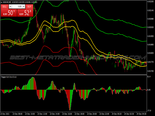Select 23 Dec 16:00 on the time axis
The width and height of the screenshot is (155, 116).
(x=68, y=114)
